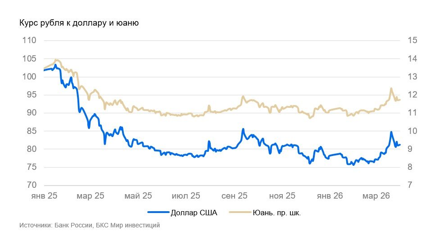Click the "мар 25" x-axis label
This screenshot has height=244, width=439.
[x=90, y=196]
